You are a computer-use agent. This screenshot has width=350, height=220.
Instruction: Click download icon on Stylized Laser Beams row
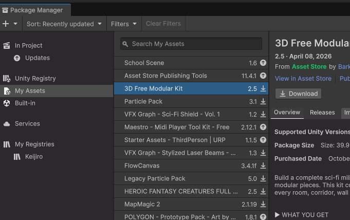263,153
